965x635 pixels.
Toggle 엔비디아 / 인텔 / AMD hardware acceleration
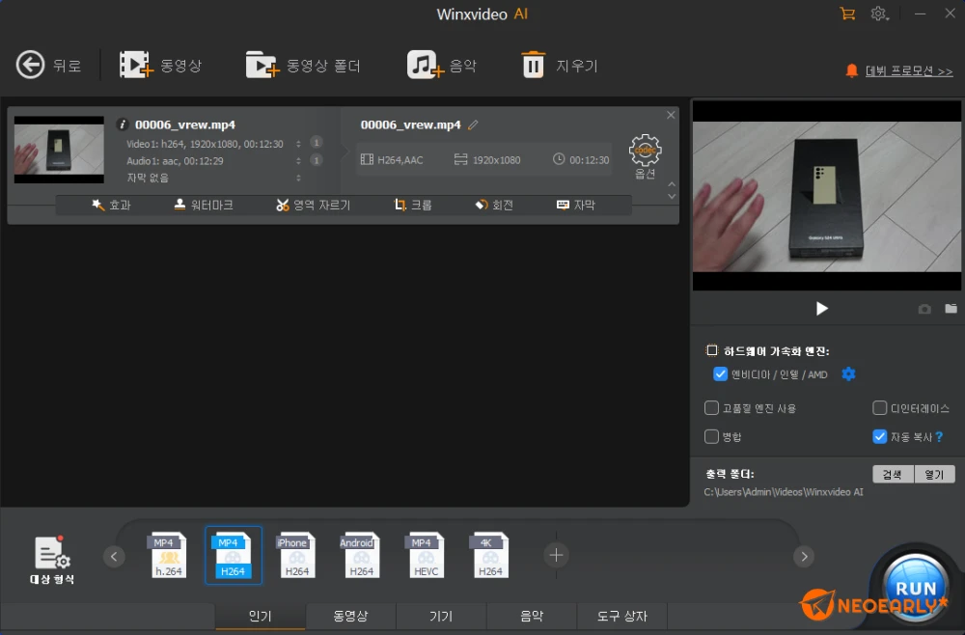coord(720,374)
